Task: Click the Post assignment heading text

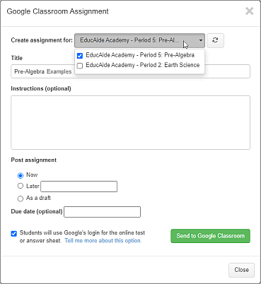Action: point(34,160)
